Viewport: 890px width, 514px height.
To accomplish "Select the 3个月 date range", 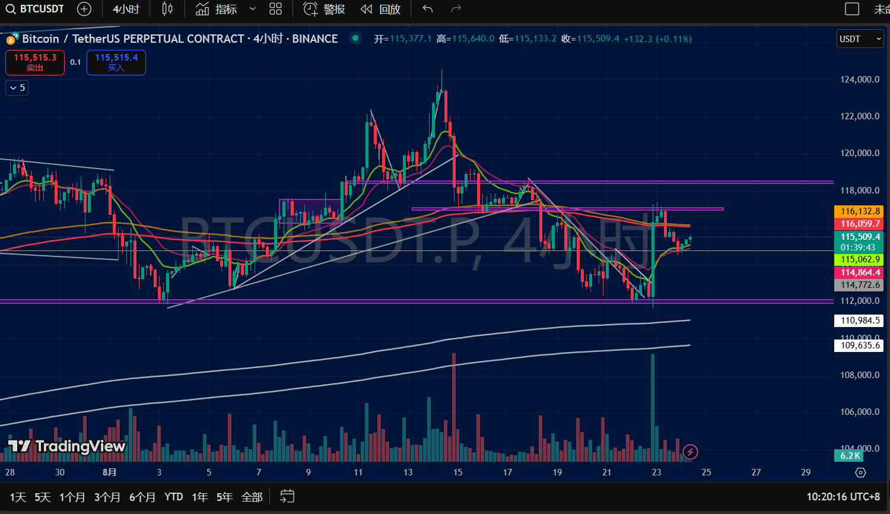I will pos(107,497).
